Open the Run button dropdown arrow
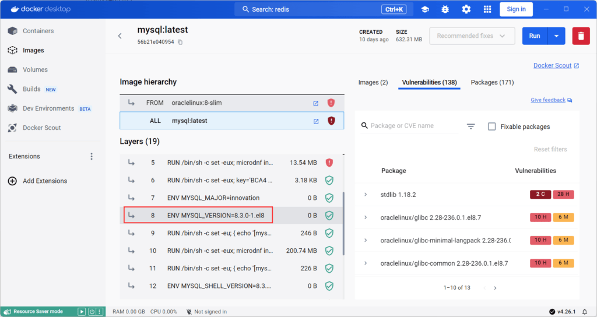Screen dimensions: 597x317 [x=557, y=36]
